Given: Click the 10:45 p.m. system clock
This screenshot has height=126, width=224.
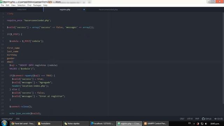Looking at the screenshot, I should point(215,124).
